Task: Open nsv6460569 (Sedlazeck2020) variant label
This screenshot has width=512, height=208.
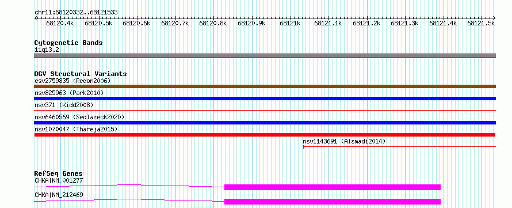Action: [79, 117]
